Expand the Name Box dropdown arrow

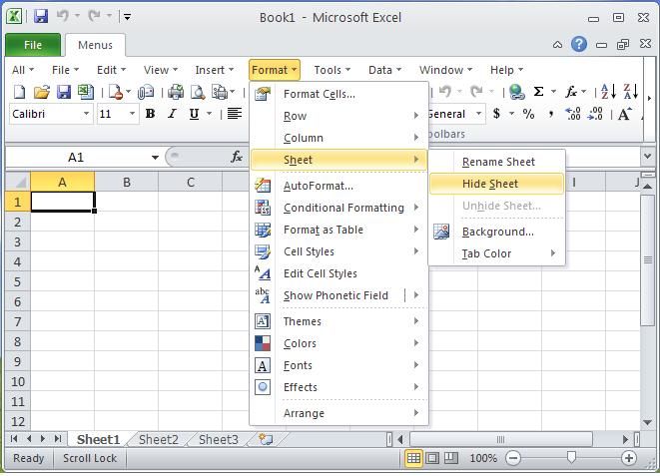tap(155, 157)
